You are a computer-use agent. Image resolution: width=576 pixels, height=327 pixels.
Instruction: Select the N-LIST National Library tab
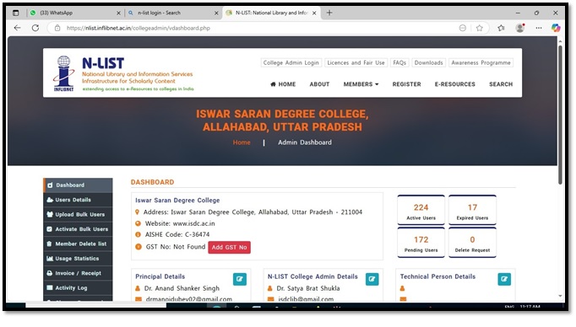pos(272,13)
